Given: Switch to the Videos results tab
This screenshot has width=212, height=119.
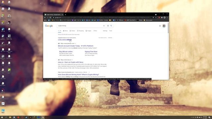Looking at the screenshot, I should 72,31.
